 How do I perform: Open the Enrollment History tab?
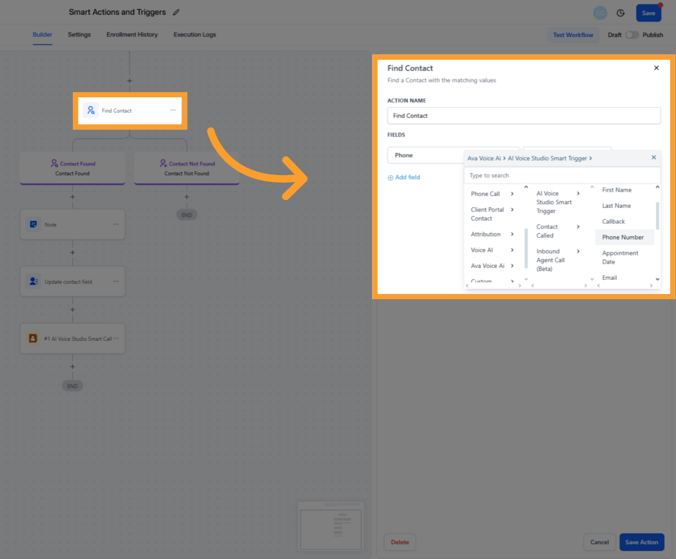click(132, 35)
